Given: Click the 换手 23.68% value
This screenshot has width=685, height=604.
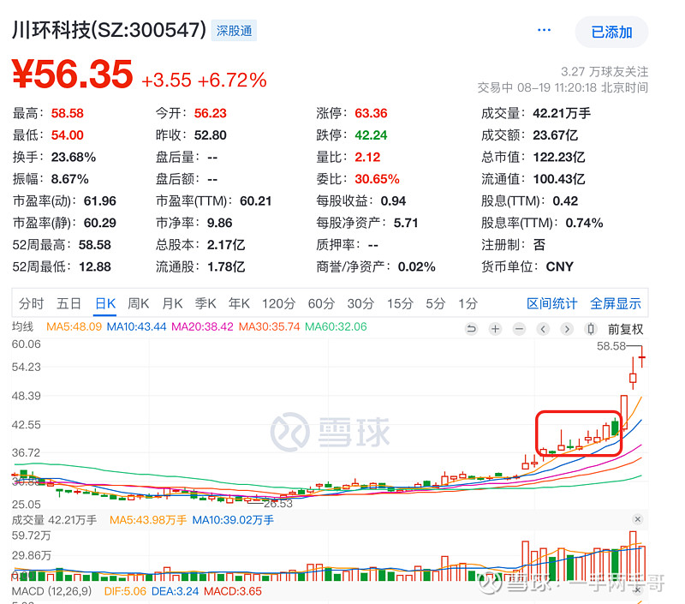Looking at the screenshot, I should click(74, 158).
